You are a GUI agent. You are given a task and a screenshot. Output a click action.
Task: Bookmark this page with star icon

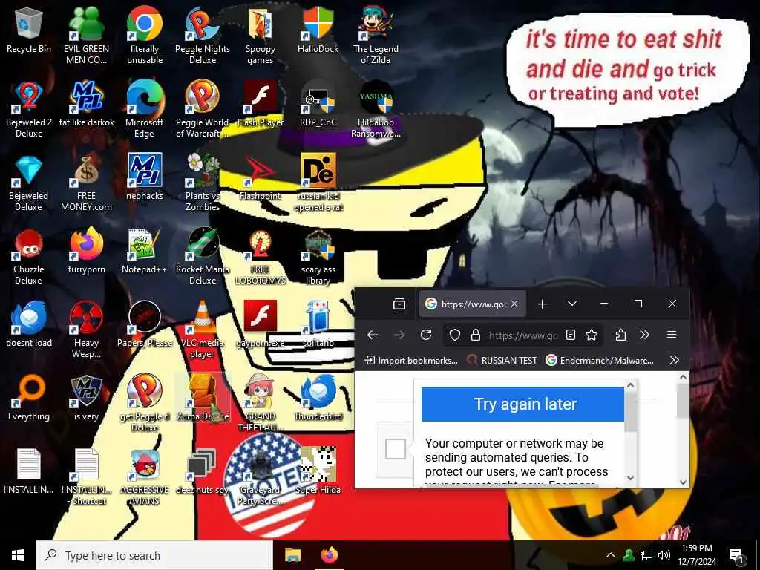(x=592, y=335)
